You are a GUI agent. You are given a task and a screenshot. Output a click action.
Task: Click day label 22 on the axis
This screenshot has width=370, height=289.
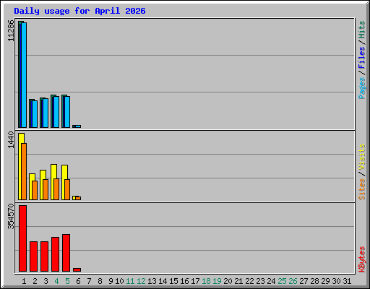[x=249, y=281]
